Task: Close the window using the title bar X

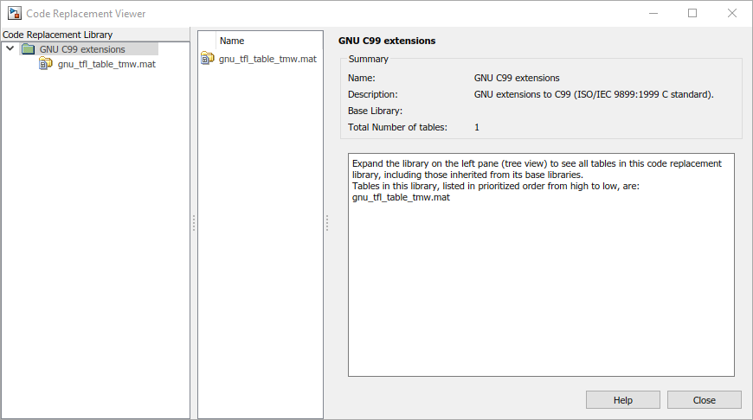Action: coord(732,14)
